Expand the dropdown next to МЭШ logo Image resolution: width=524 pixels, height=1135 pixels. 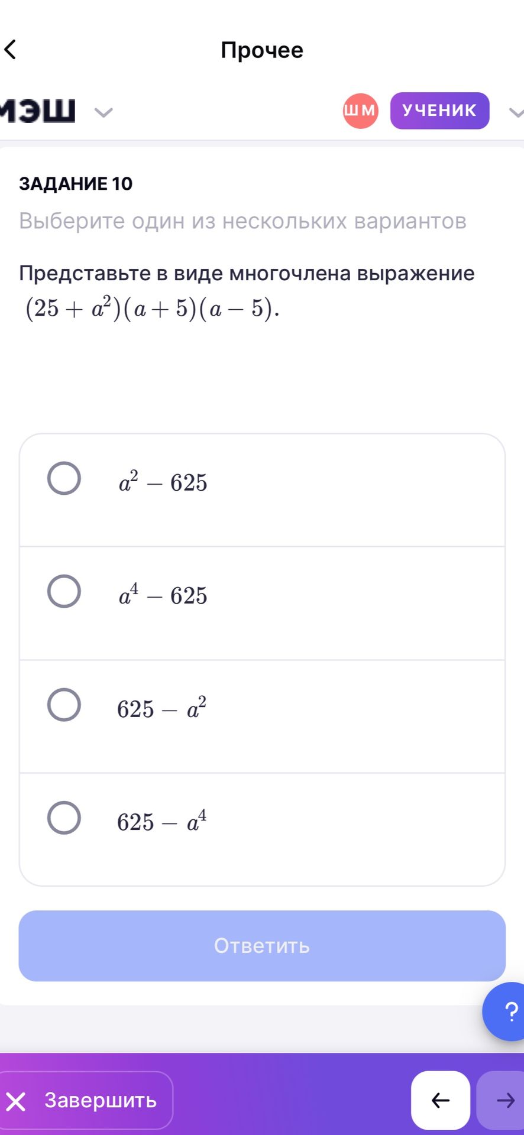[x=103, y=112]
